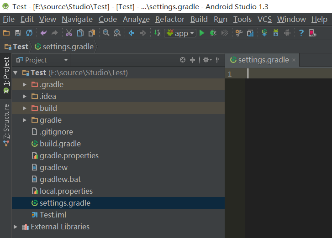Click the Redo arrow icon
The image size is (332, 238).
(x=55, y=33)
